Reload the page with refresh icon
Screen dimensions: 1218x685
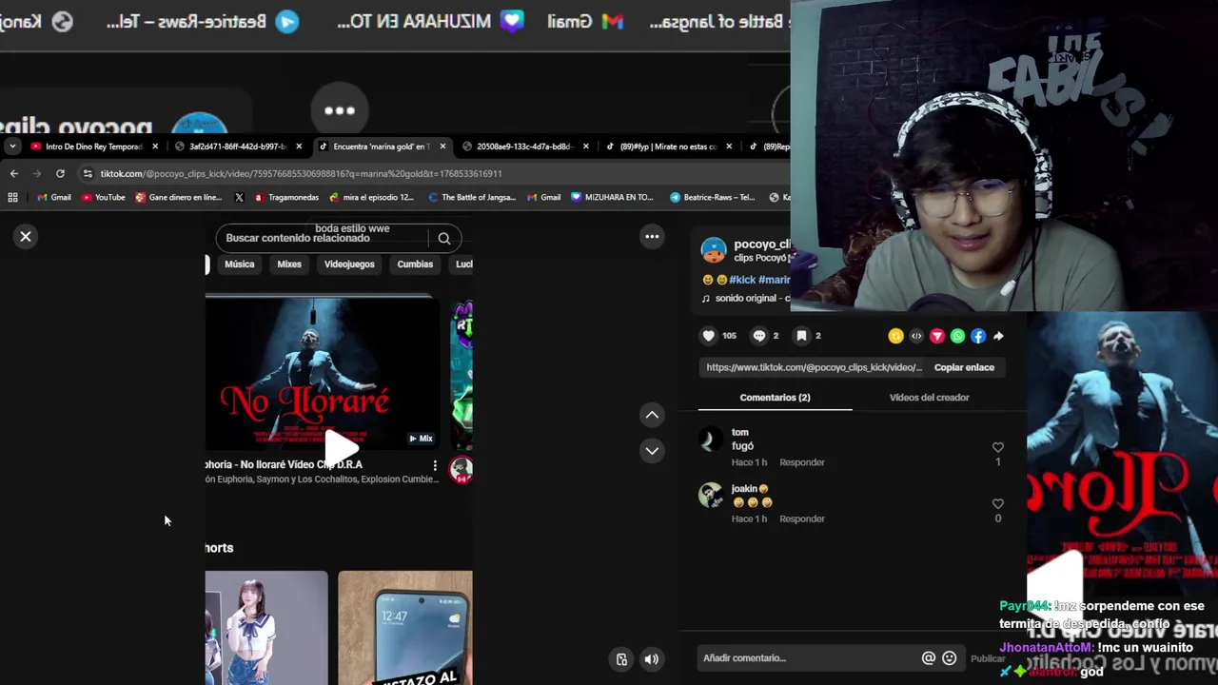pyautogui.click(x=60, y=173)
